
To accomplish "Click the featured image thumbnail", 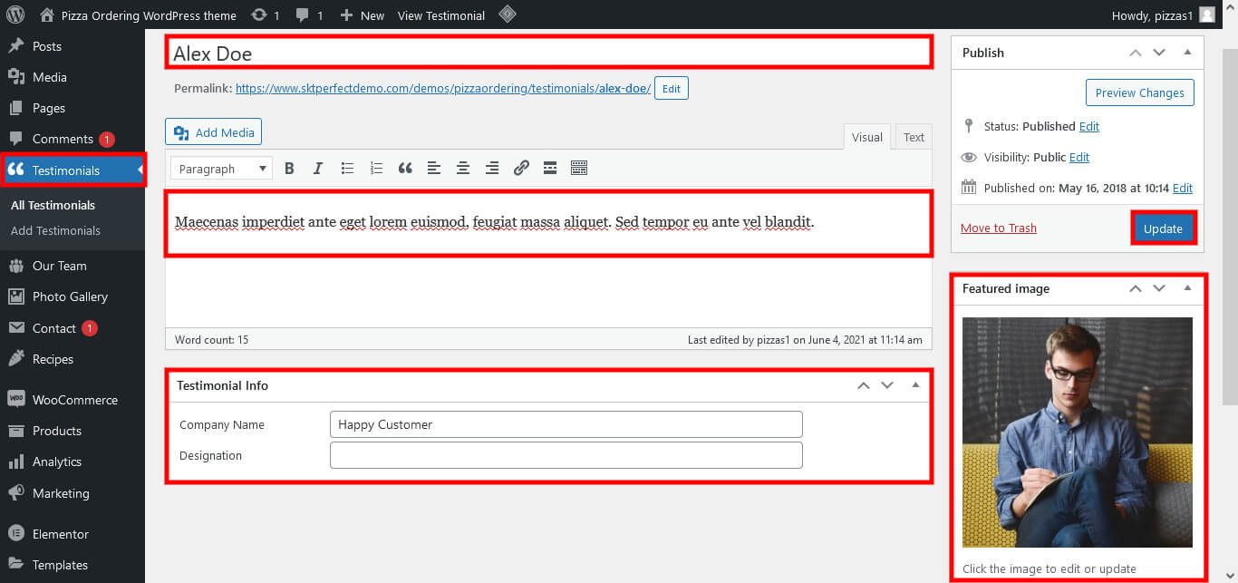I will [x=1077, y=432].
